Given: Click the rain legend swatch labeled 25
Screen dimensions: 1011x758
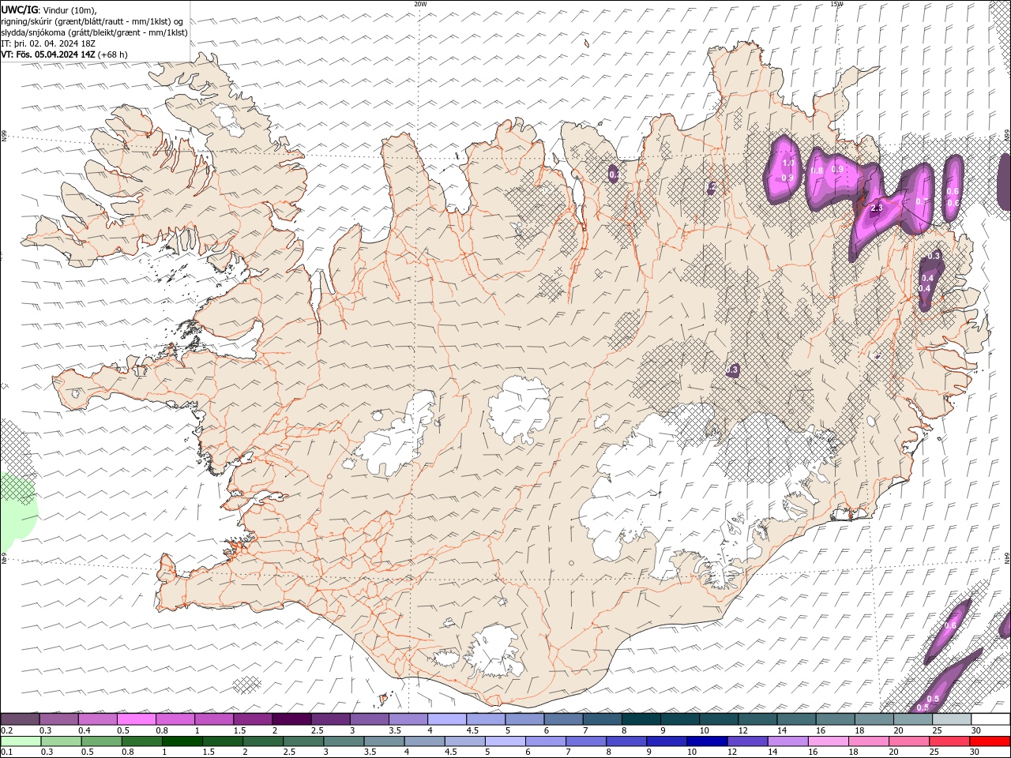Looking at the screenshot, I should click(949, 741).
